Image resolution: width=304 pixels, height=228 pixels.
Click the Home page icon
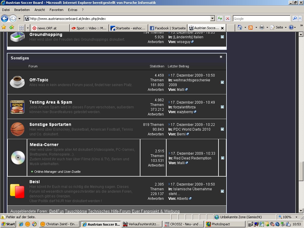[x=240, y=28]
